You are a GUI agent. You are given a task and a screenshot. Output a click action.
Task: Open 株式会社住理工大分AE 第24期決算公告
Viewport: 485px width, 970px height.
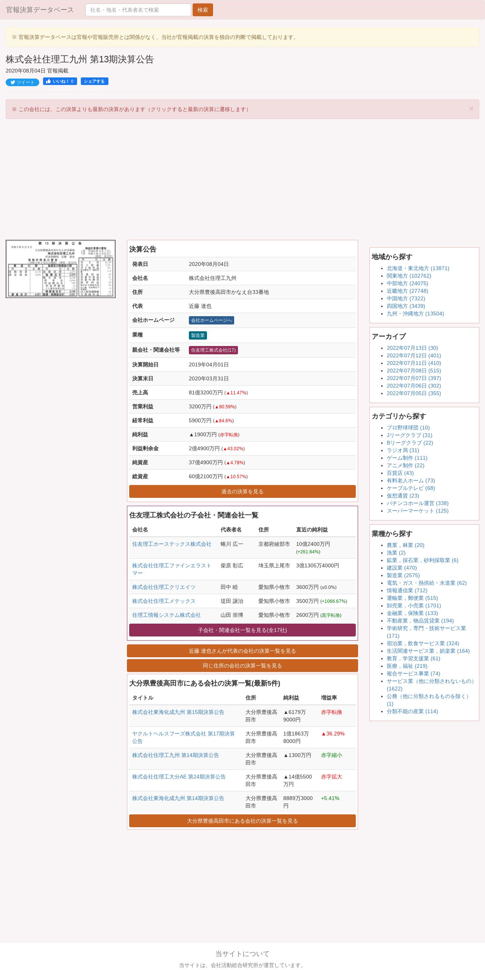pyautogui.click(x=179, y=777)
